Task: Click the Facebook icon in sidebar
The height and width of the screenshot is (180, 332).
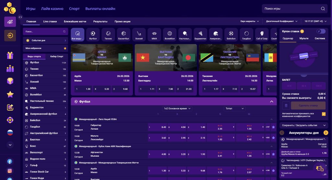Action: click(x=10, y=161)
